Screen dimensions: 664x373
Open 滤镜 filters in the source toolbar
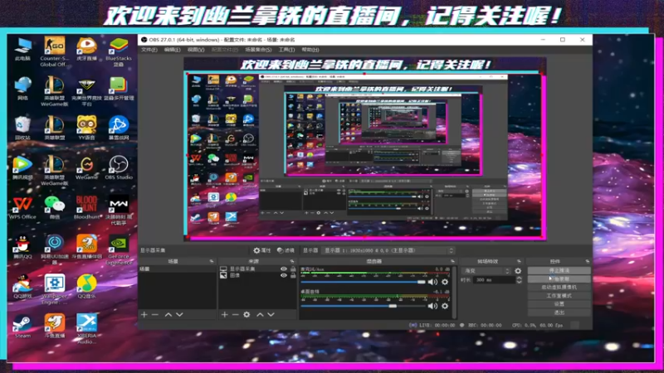[286, 250]
